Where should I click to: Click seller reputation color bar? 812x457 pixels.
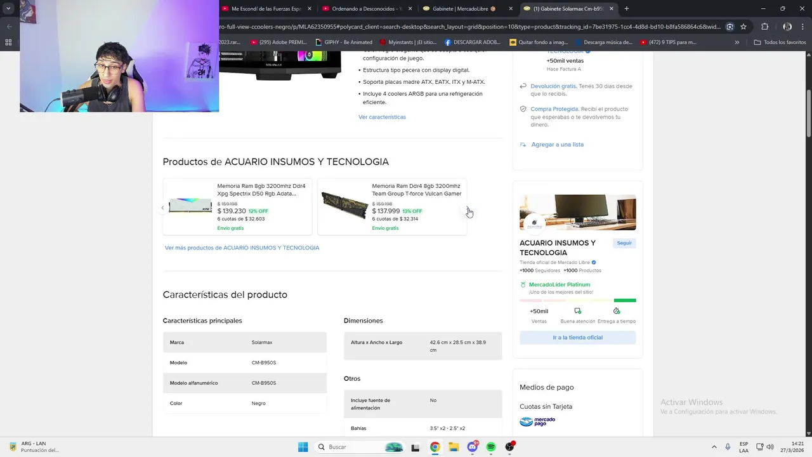coord(577,300)
